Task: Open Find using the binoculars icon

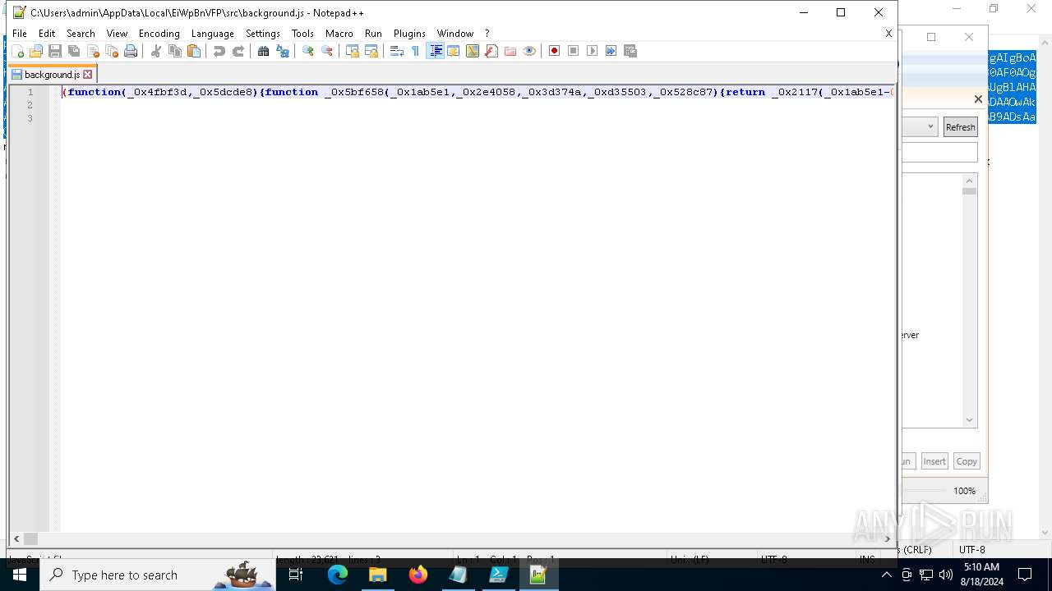Action: [x=264, y=51]
